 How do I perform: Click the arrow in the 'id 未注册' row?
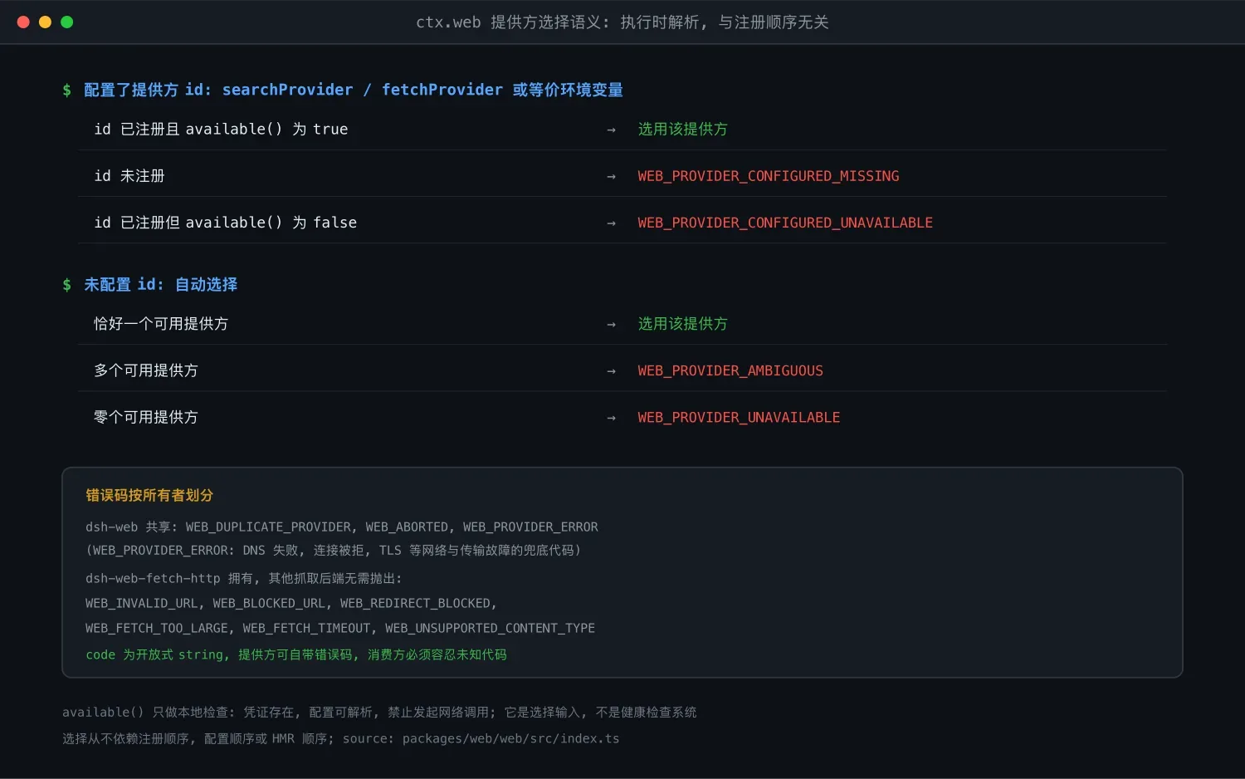pyautogui.click(x=611, y=176)
